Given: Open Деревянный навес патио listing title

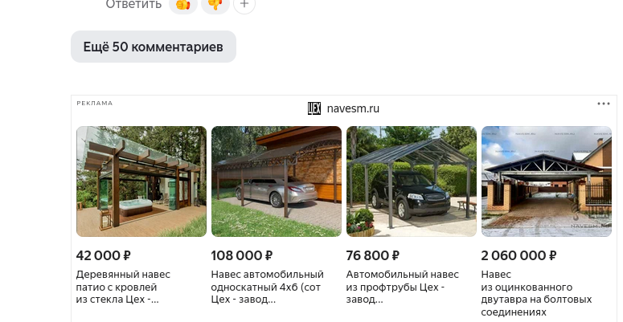Looking at the screenshot, I should 123,287.
